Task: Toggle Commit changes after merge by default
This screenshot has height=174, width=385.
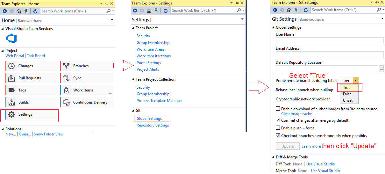Action: (278, 120)
